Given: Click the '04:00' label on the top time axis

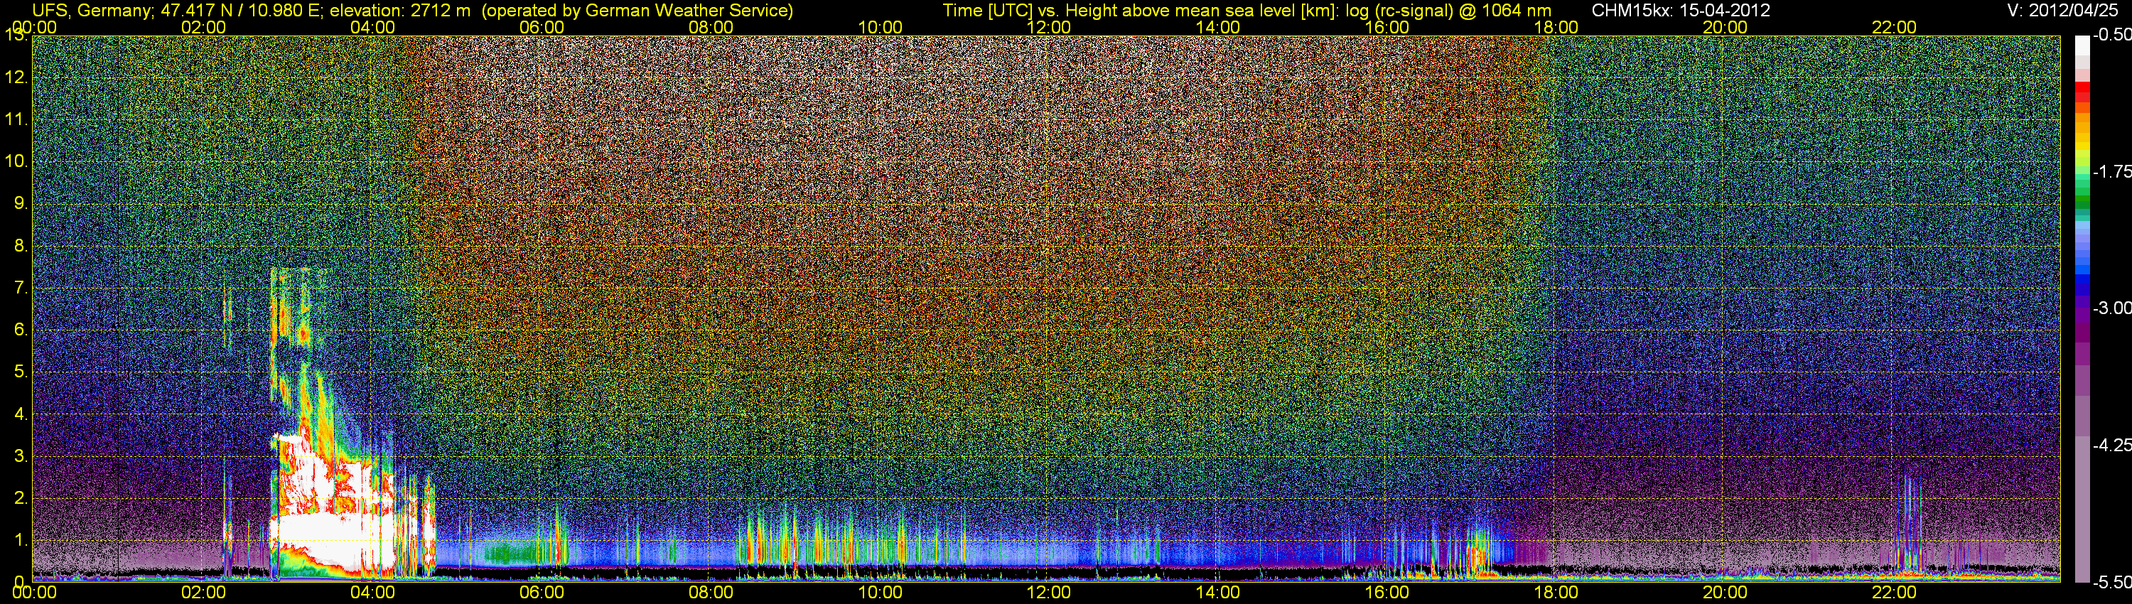Looking at the screenshot, I should 372,27.
